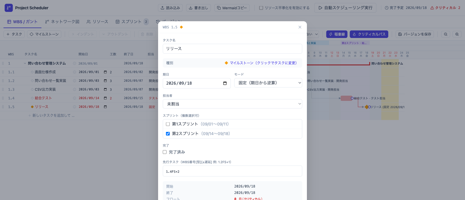The height and width of the screenshot is (200, 465).
Task: Open the 期日 calendar picker icon
Action: (x=225, y=83)
